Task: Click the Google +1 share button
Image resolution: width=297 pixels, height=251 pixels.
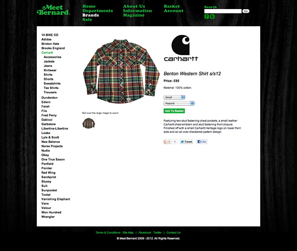Action: [167, 142]
